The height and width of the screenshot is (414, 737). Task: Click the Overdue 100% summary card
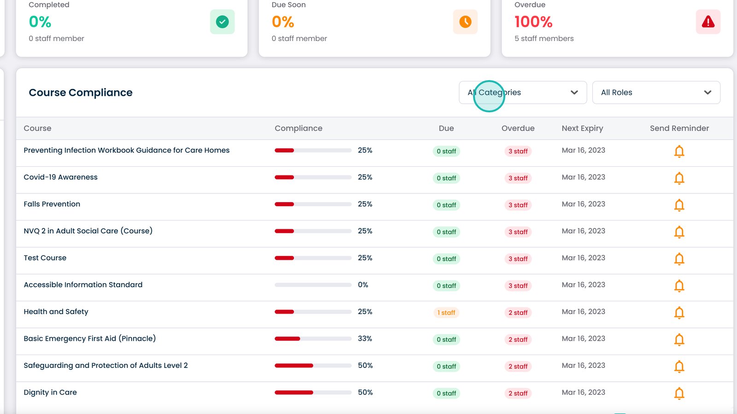click(x=617, y=28)
